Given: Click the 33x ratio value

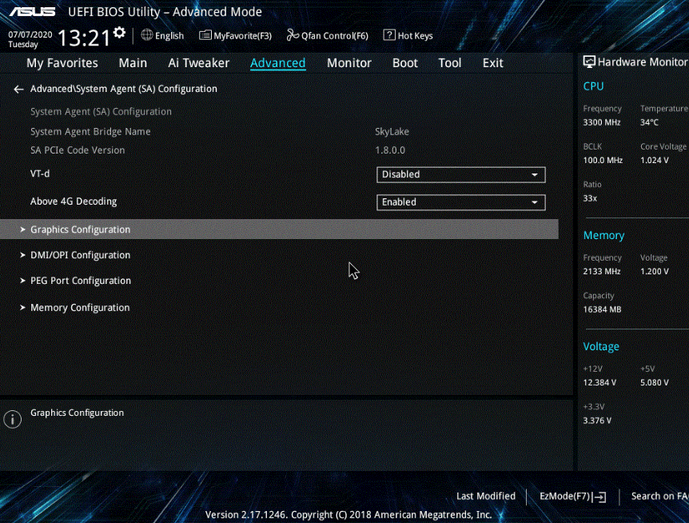Looking at the screenshot, I should [x=590, y=198].
